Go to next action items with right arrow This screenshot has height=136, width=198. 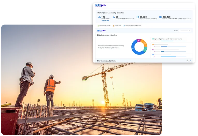point(190,61)
